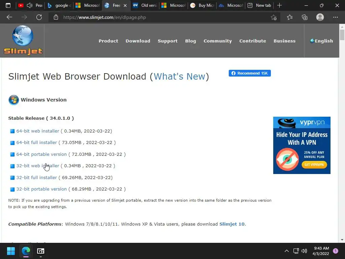The height and width of the screenshot is (259, 345).
Task: Click the volume tray icon
Action: pyautogui.click(x=304, y=251)
